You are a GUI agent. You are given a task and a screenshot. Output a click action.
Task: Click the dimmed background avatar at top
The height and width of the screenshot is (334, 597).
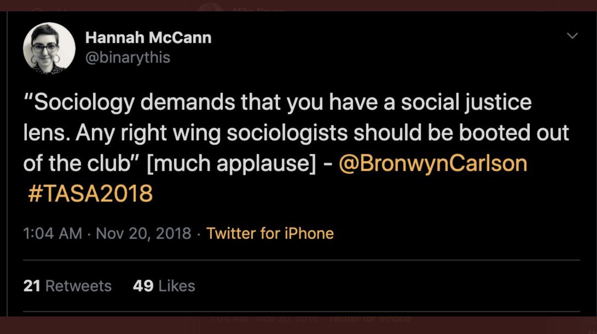pyautogui.click(x=209, y=7)
